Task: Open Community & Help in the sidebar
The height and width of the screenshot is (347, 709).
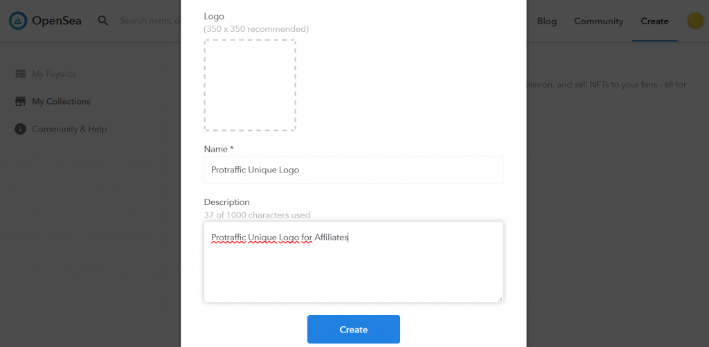Action: tap(69, 130)
